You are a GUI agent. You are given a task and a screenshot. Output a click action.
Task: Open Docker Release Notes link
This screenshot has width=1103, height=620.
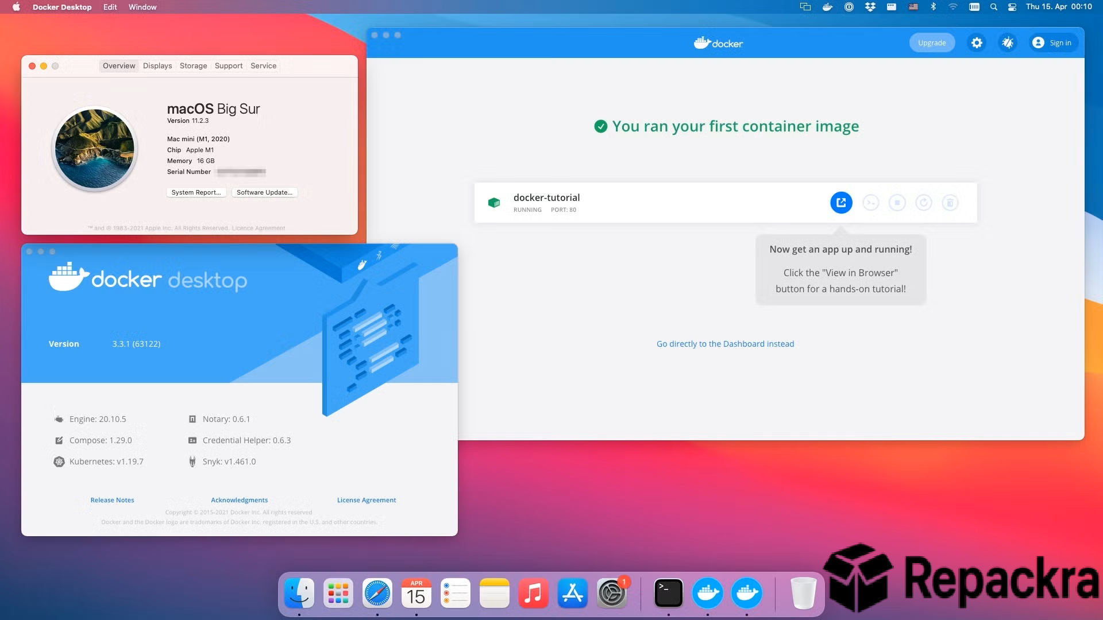coord(112,500)
